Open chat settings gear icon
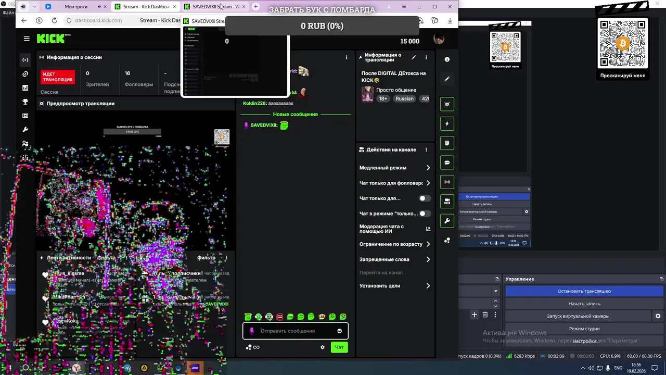 coord(323,347)
